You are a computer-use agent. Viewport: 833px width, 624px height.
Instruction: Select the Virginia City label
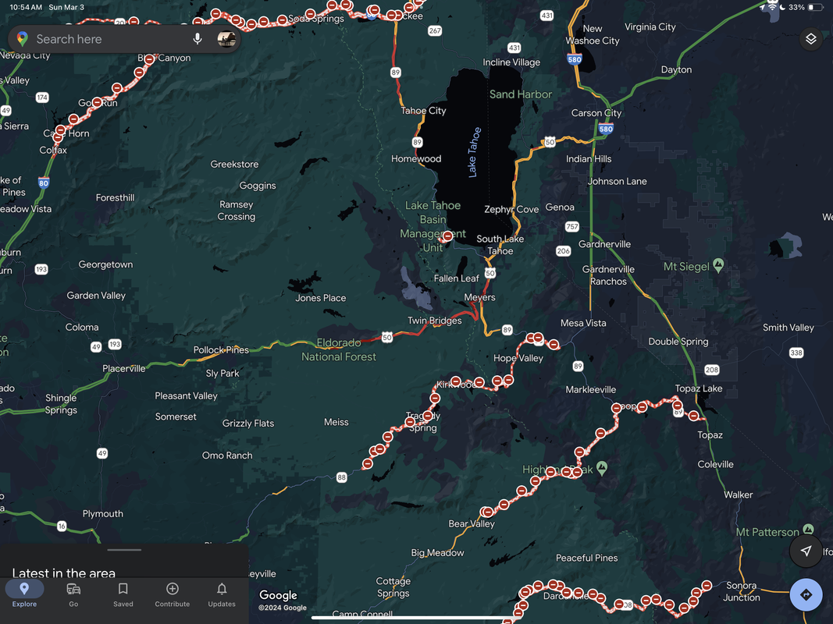coord(650,27)
